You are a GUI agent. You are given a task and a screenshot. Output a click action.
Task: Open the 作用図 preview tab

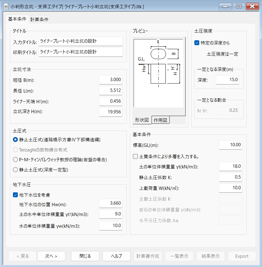pyautogui.click(x=160, y=120)
